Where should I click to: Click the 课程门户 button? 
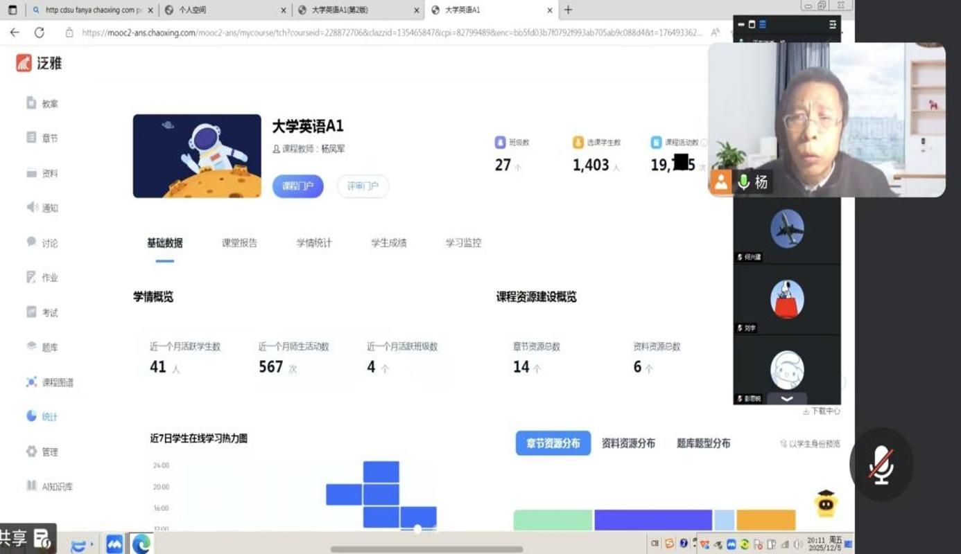(297, 186)
